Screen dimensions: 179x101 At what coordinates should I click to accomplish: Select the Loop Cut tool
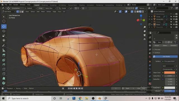pyautogui.click(x=4, y=69)
